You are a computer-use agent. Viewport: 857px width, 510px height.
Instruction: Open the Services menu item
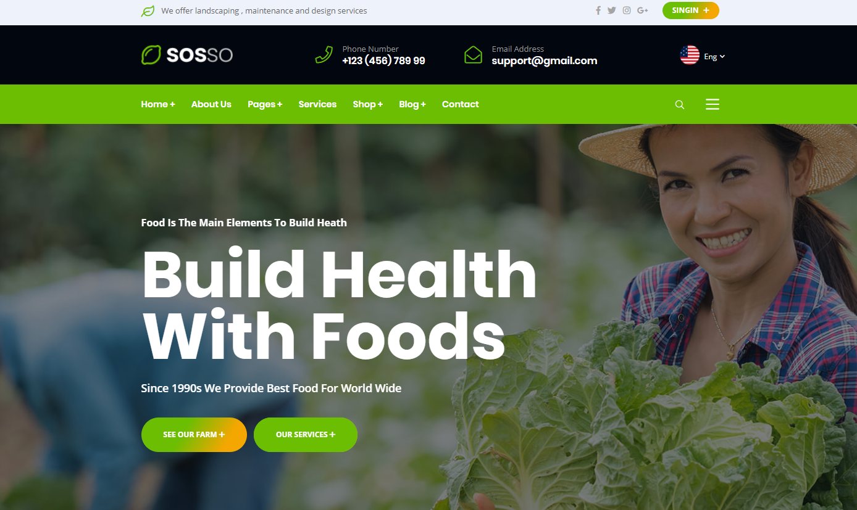pos(317,104)
